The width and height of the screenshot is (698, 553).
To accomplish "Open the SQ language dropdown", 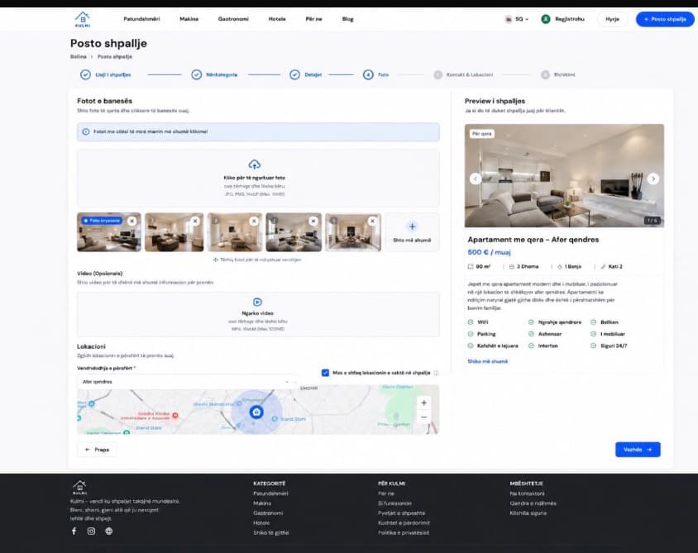I will click(517, 19).
